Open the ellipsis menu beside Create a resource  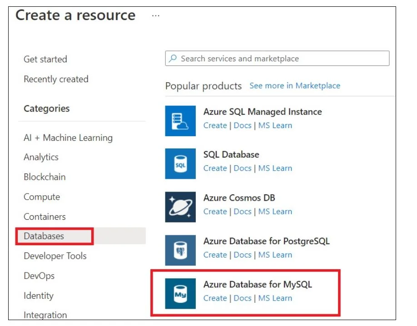coord(156,15)
